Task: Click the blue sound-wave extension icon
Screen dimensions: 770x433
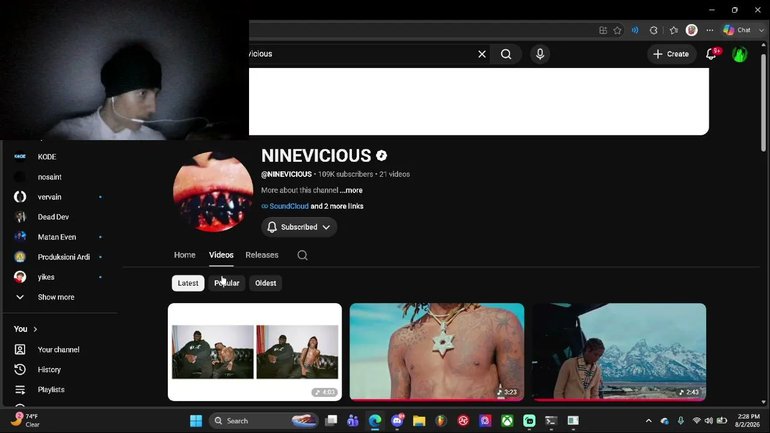Action: pos(635,30)
